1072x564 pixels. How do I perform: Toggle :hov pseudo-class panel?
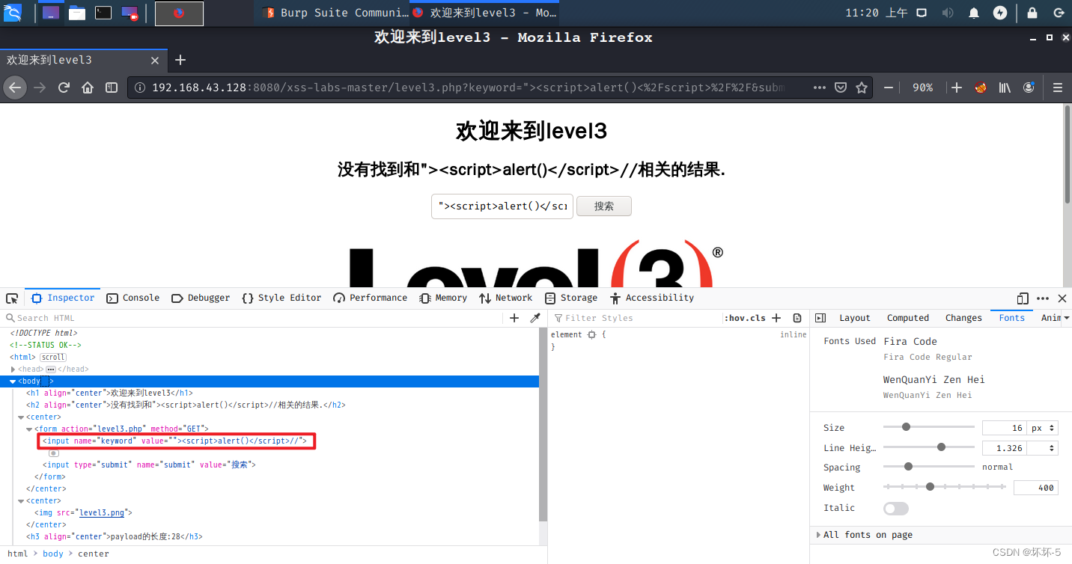click(x=735, y=318)
